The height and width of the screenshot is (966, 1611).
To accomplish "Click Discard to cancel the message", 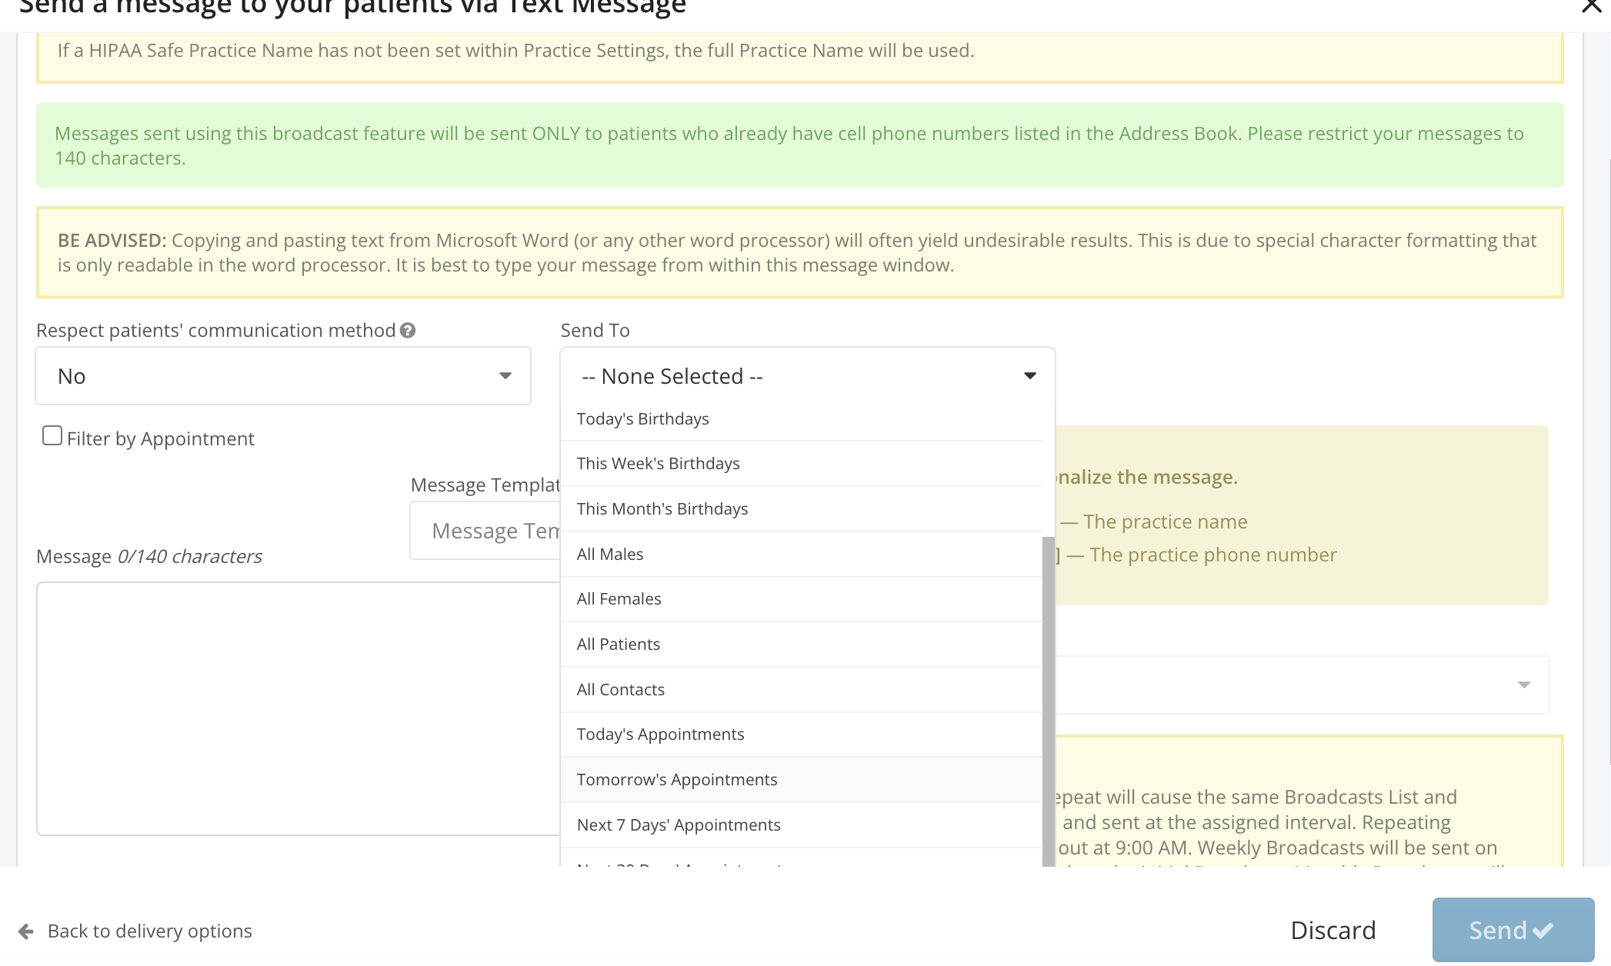I will pyautogui.click(x=1332, y=931).
